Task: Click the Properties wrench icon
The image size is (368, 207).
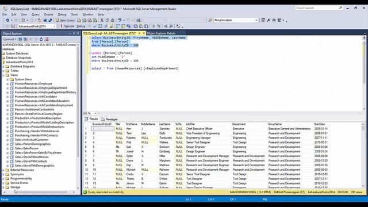Action: point(269,21)
